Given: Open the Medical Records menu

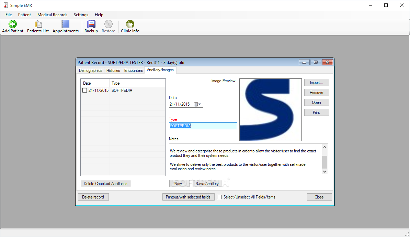Looking at the screenshot, I should pos(52,15).
